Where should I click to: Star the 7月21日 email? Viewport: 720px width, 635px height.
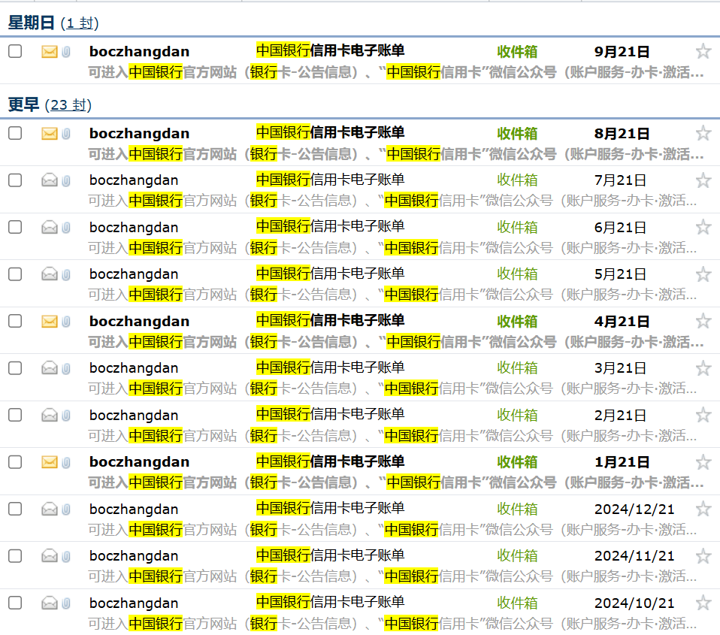click(703, 180)
